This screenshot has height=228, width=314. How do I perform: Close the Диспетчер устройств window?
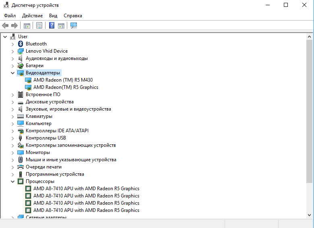[x=304, y=5]
